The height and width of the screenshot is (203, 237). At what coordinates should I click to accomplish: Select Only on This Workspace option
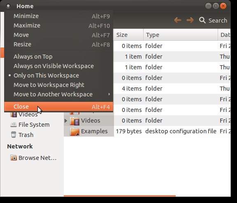59,75
